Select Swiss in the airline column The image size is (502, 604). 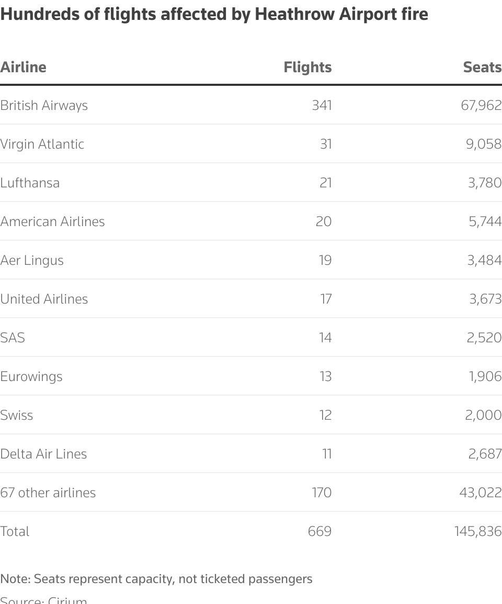(x=17, y=415)
